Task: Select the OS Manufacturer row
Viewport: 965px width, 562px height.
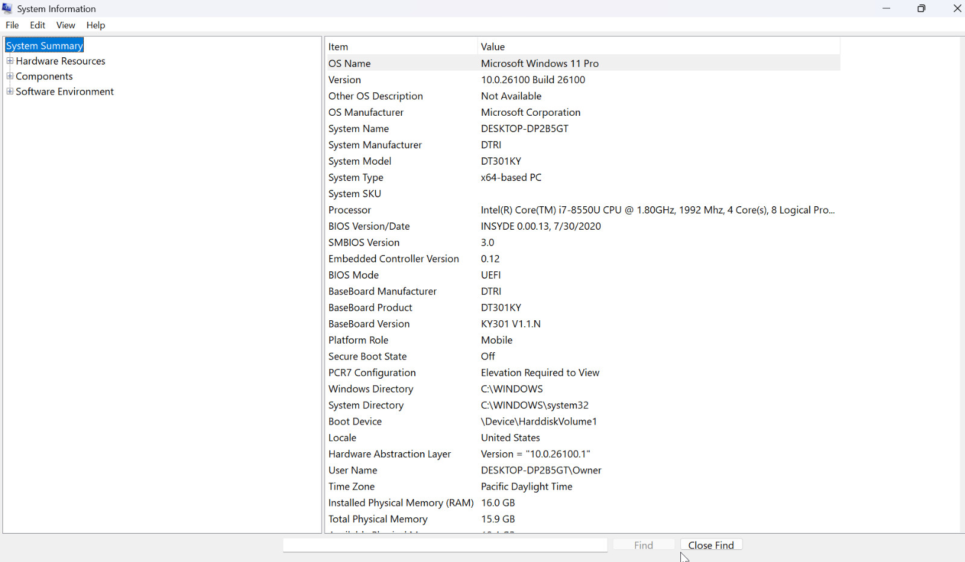Action: [583, 112]
